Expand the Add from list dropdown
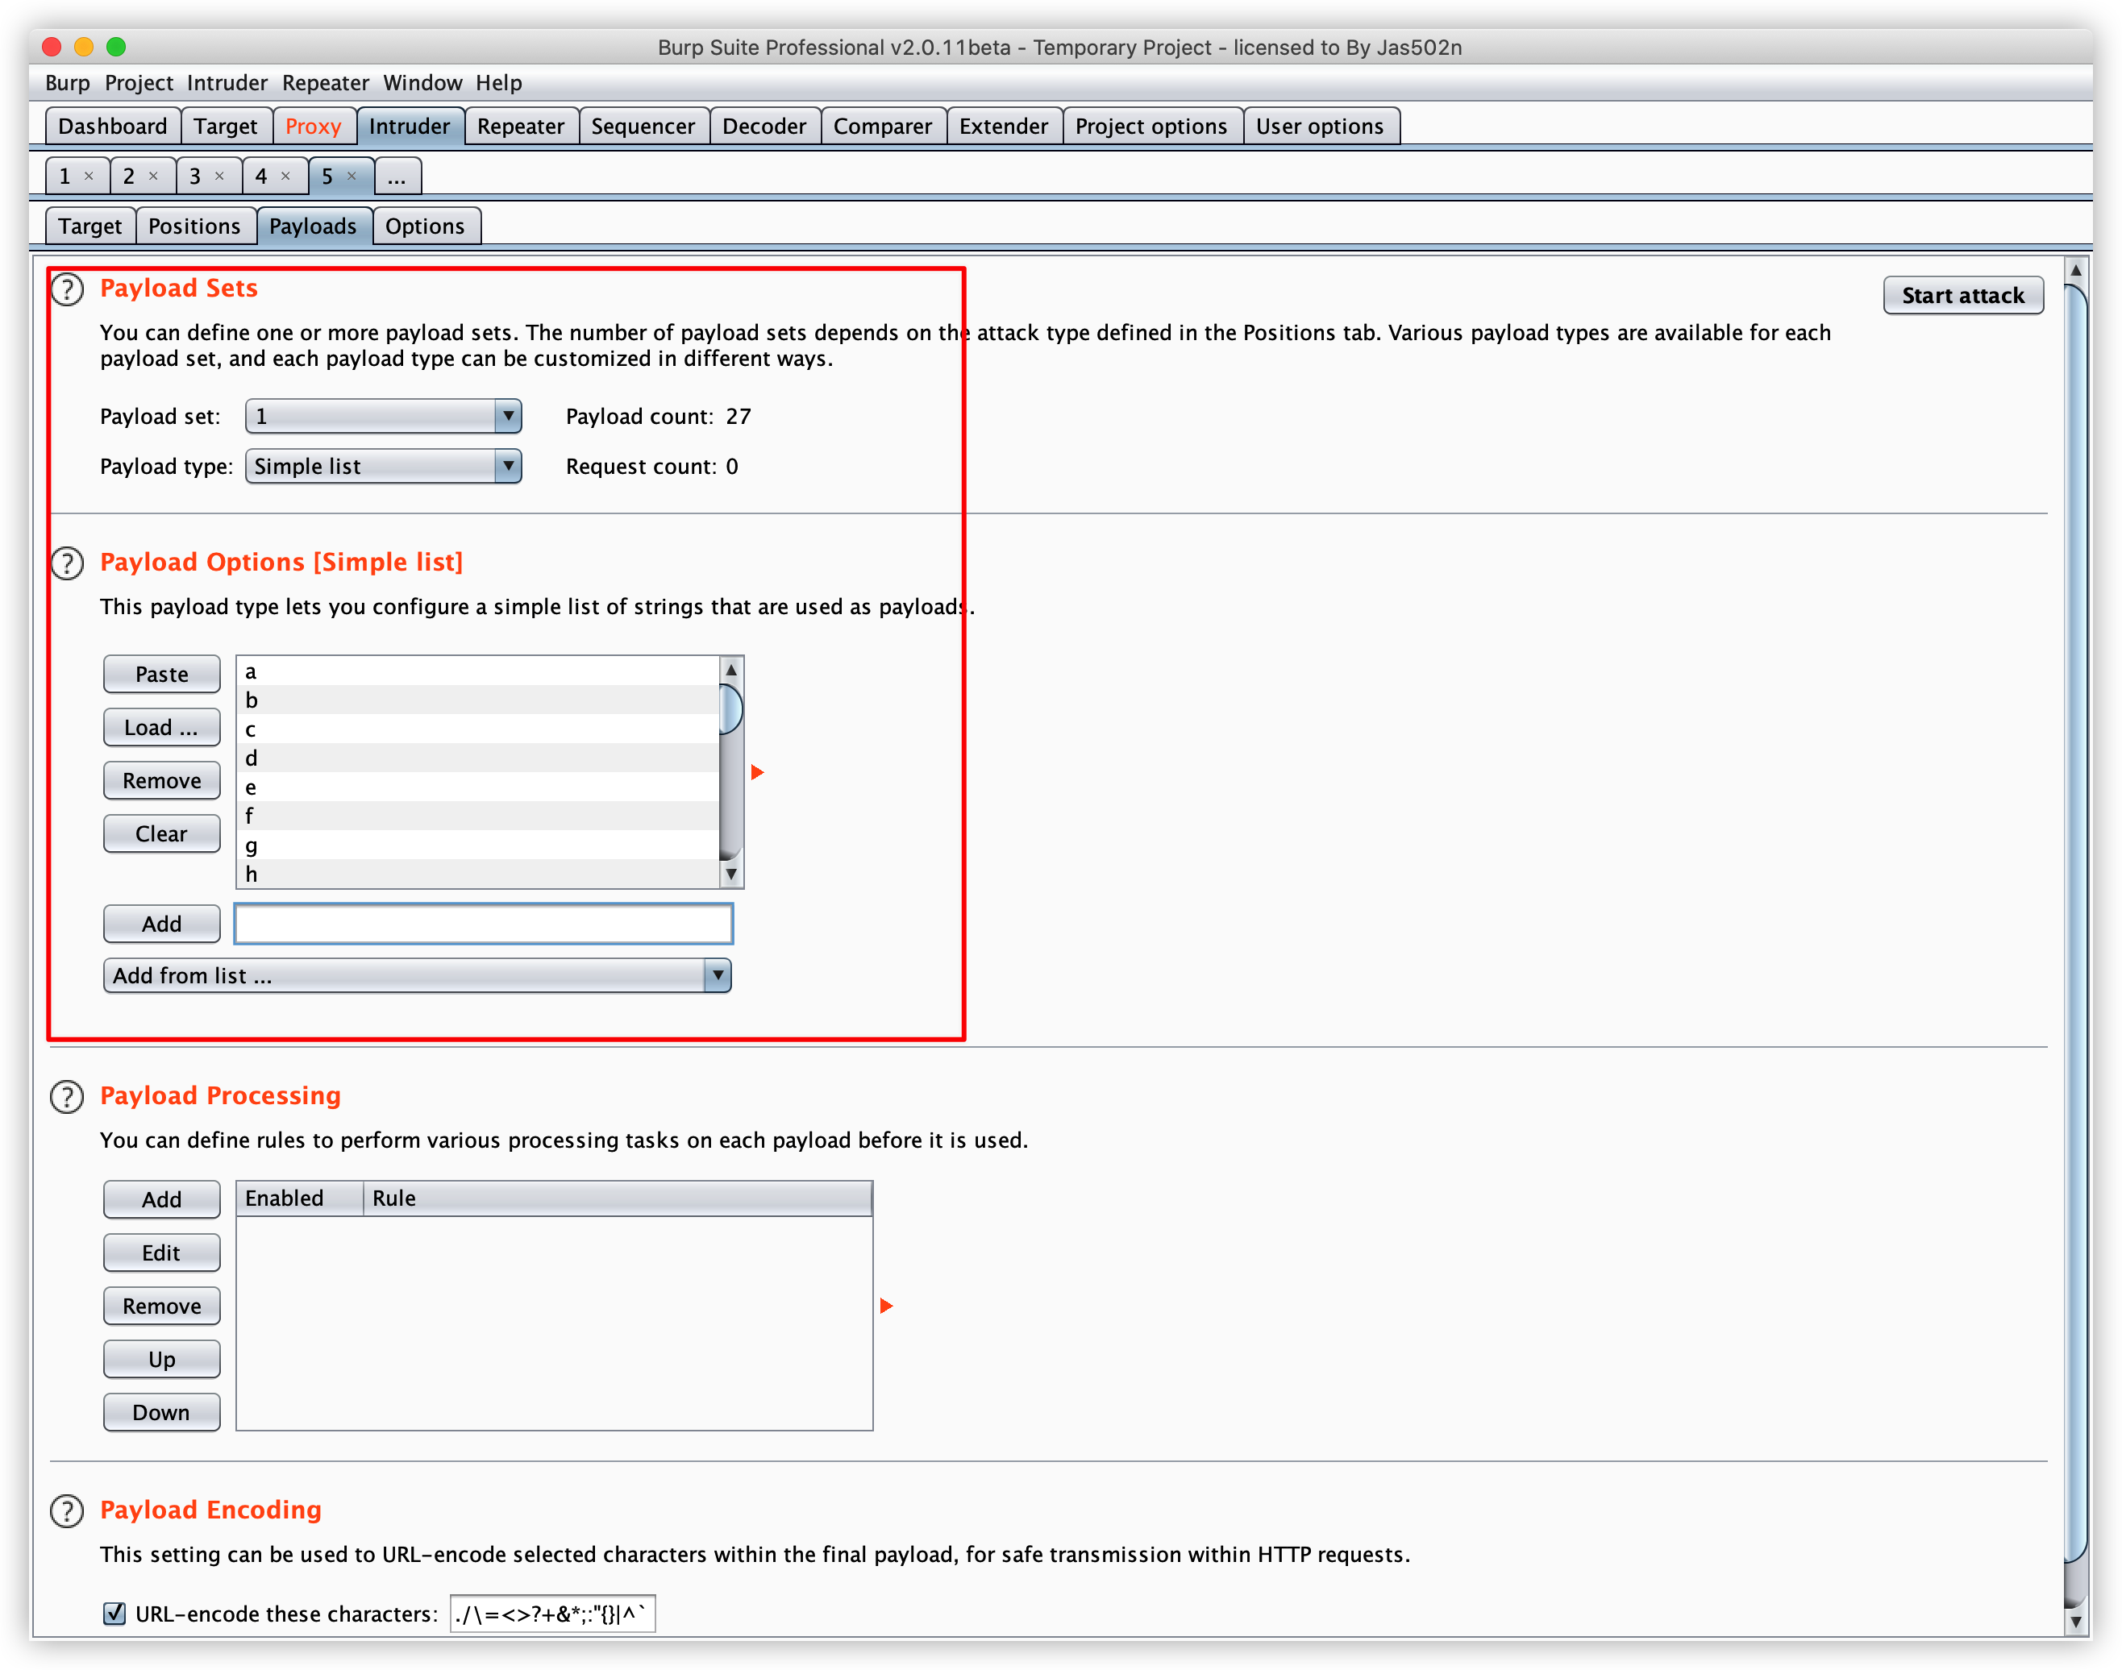 point(718,976)
